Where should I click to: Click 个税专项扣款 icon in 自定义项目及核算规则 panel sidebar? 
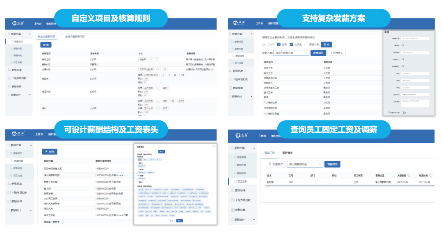(9, 78)
